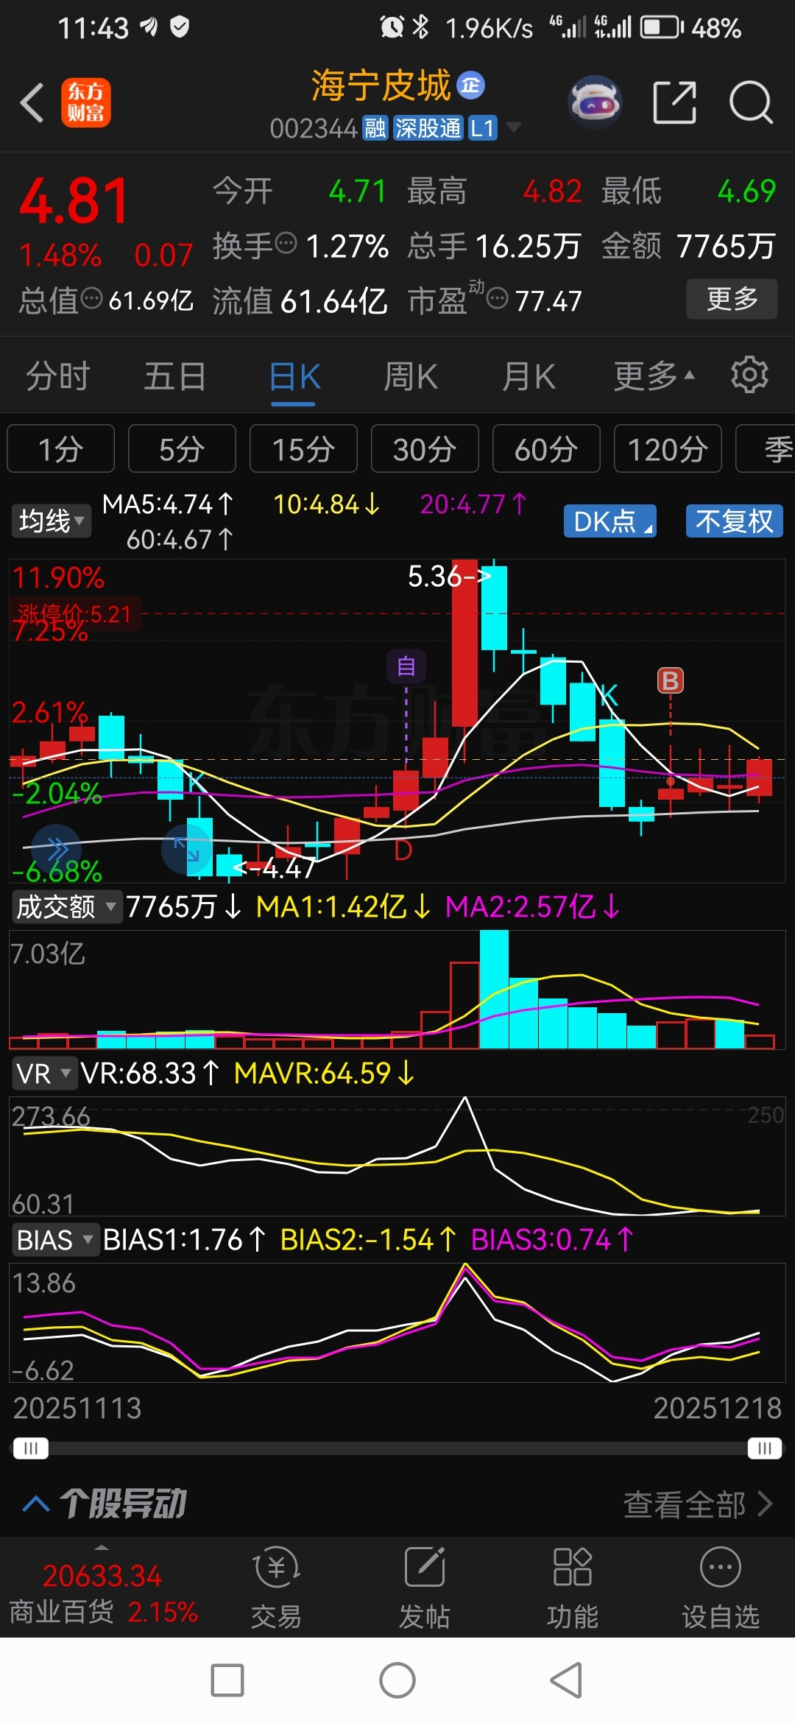Tap the back arrow icon

32,102
